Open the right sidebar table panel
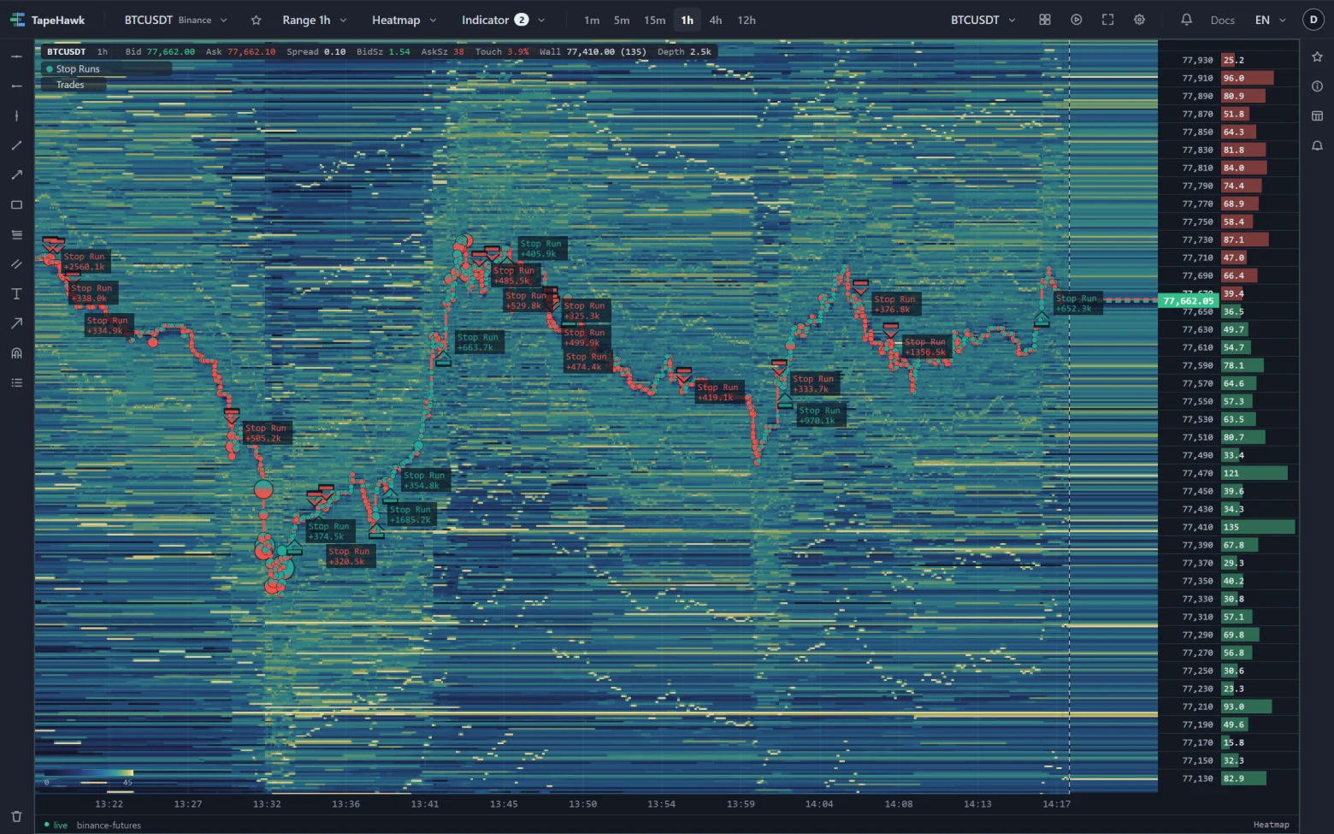The image size is (1334, 834). [x=1317, y=115]
